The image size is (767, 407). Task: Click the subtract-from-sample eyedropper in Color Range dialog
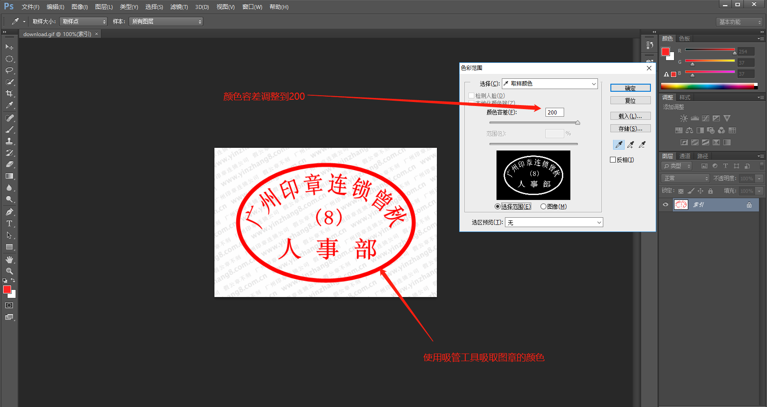[642, 145]
